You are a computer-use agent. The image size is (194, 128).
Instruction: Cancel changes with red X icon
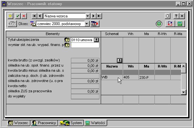(24, 16)
